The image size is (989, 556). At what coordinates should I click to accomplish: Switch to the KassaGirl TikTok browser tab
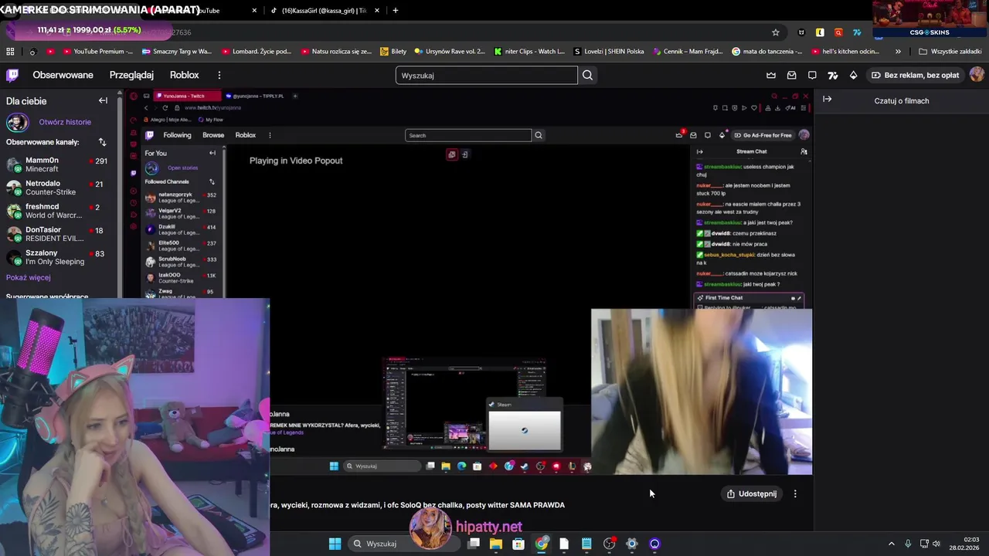tap(323, 10)
